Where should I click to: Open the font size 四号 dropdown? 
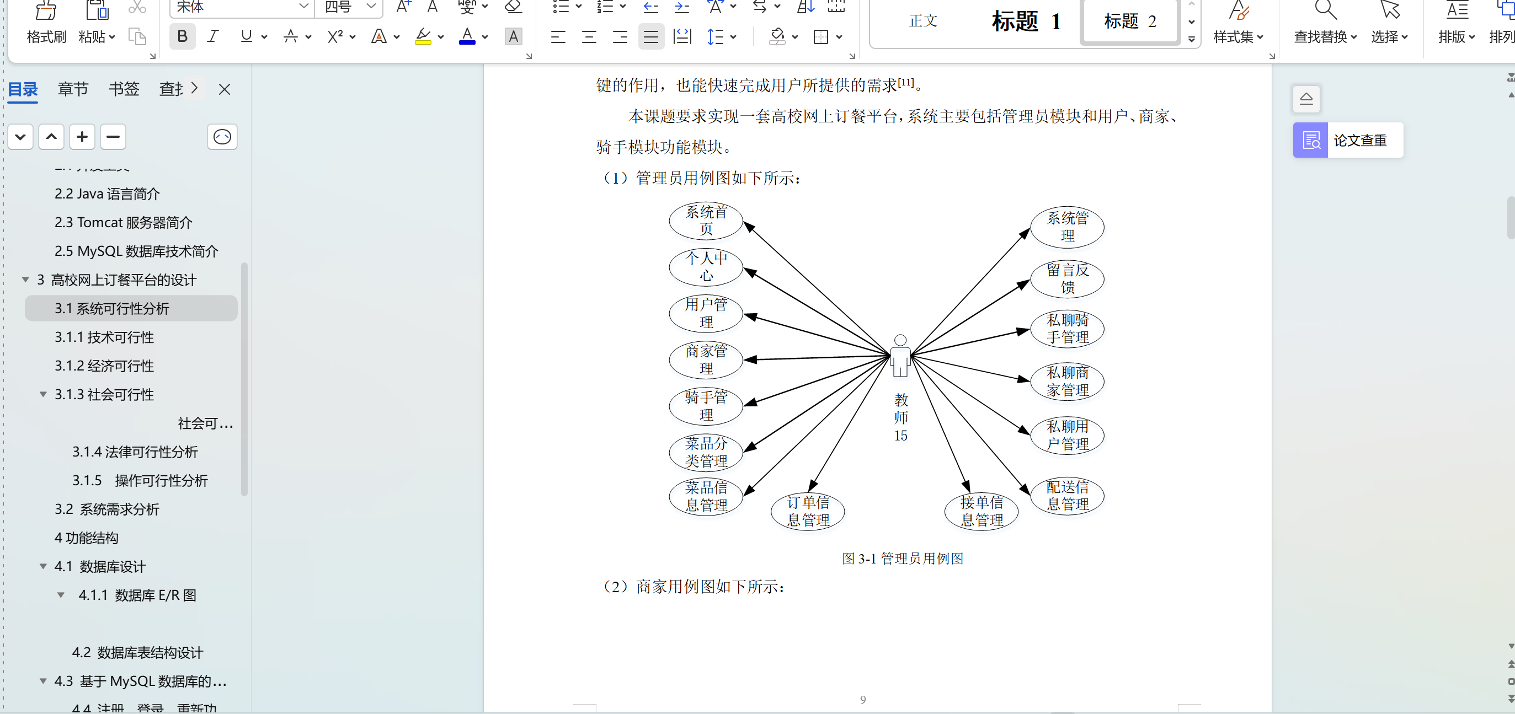(x=371, y=7)
